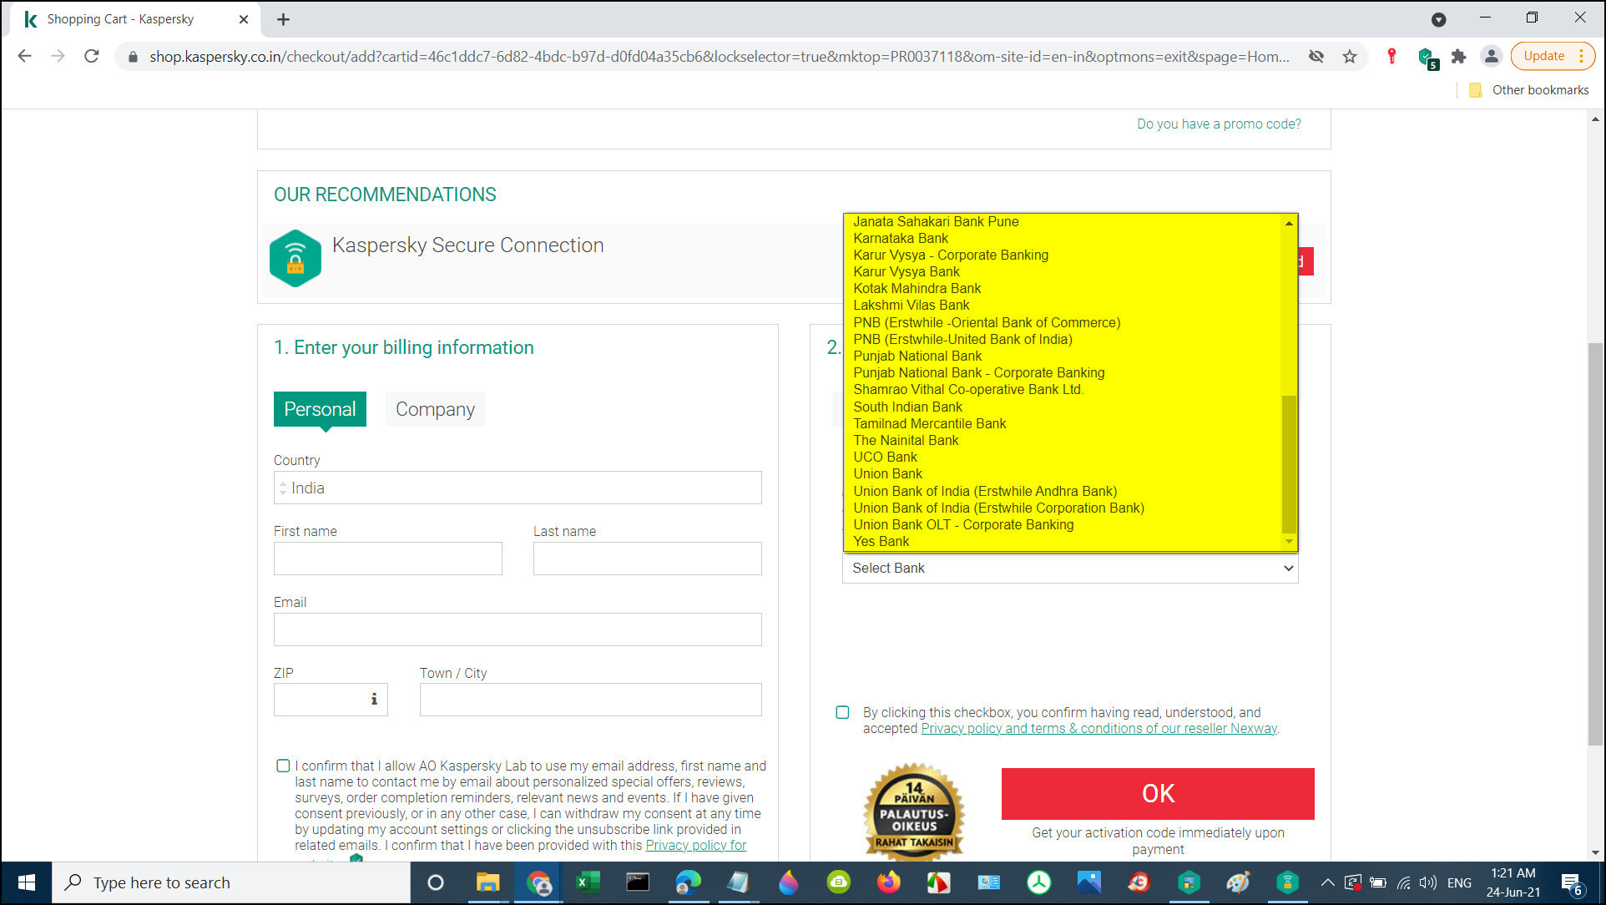
Task: Select the Personal billing tab
Action: tap(320, 409)
